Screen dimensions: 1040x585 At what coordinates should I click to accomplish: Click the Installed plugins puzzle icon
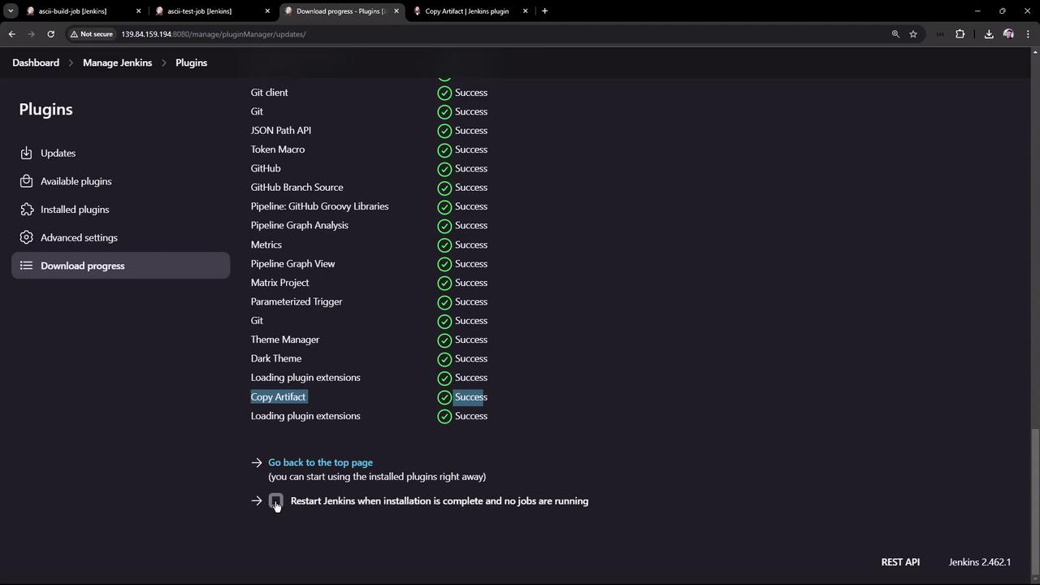point(26,210)
